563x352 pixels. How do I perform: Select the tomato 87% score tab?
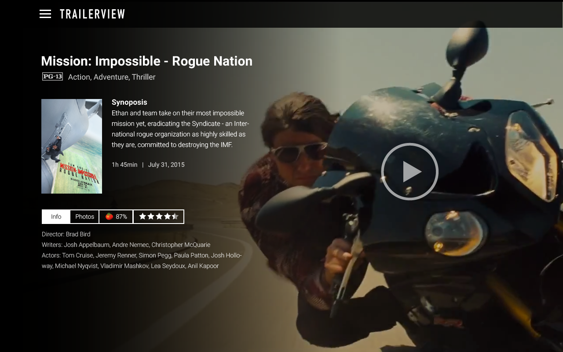click(116, 216)
